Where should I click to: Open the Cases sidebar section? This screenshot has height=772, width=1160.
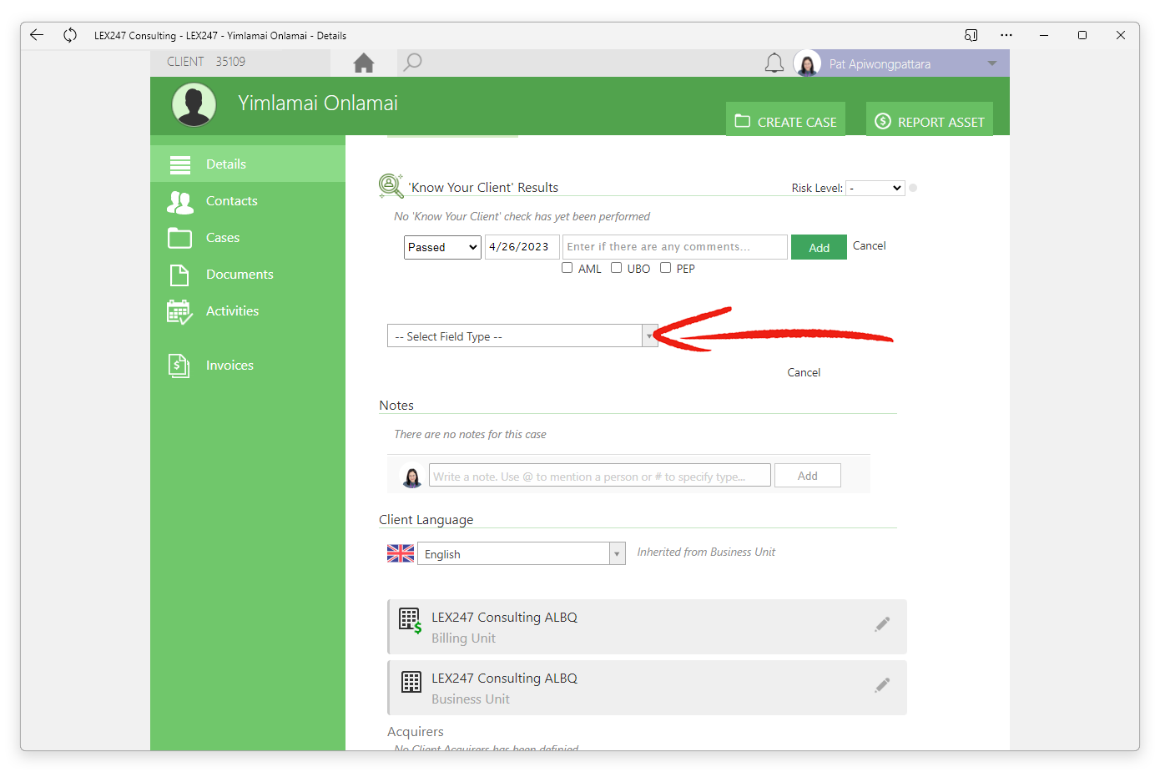click(248, 237)
